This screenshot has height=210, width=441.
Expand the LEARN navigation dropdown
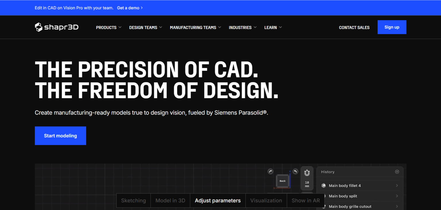coord(272,27)
